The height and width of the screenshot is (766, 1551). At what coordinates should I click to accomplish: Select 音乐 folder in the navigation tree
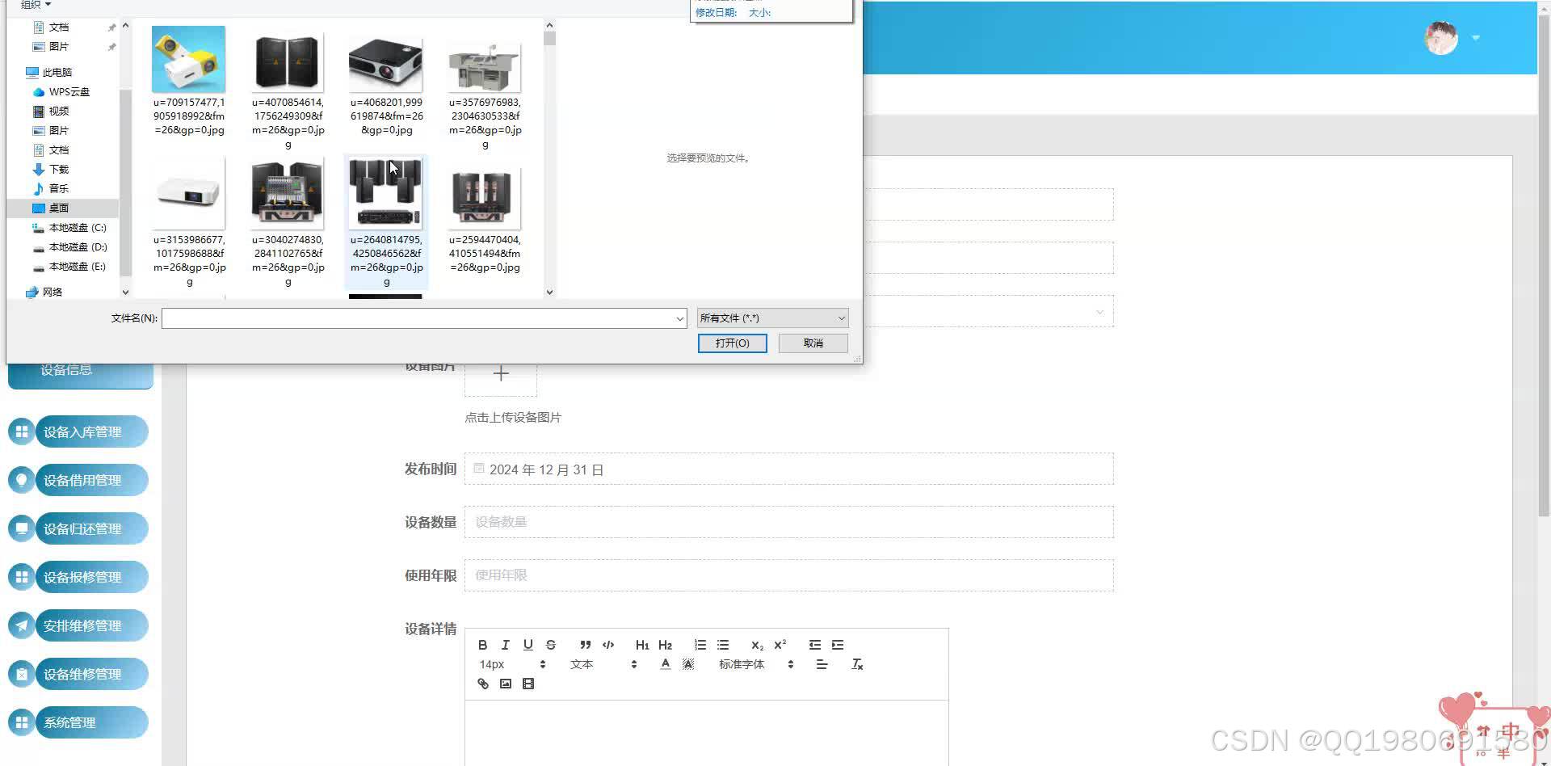coord(50,189)
